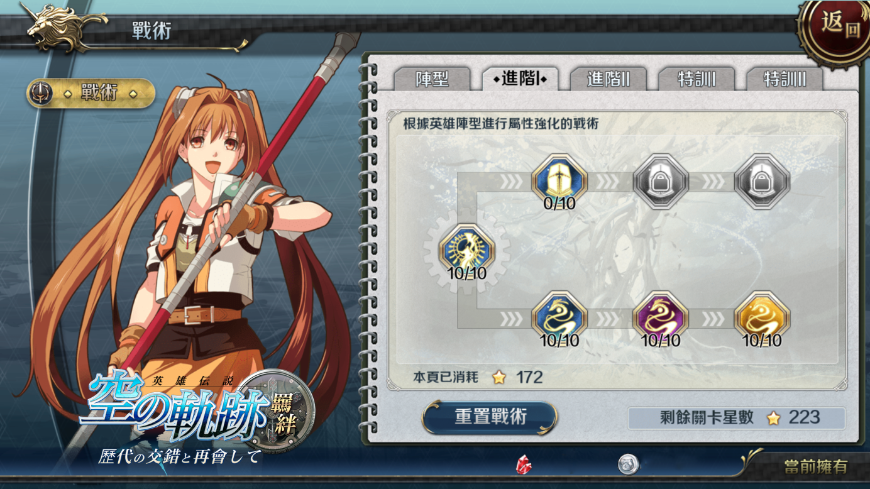Viewport: 870px width, 489px height.
Task: Tap the first locked silver skill node
Action: [x=660, y=181]
